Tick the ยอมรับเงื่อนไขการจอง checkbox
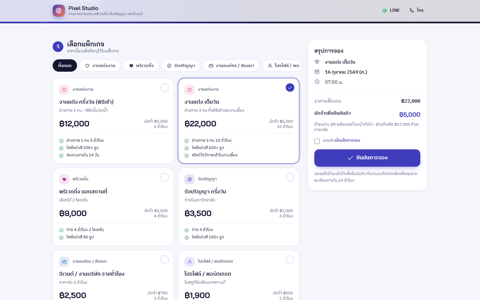 pyautogui.click(x=317, y=141)
